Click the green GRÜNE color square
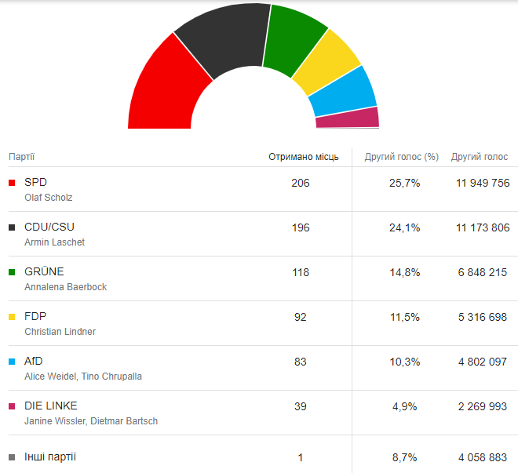 coord(12,272)
